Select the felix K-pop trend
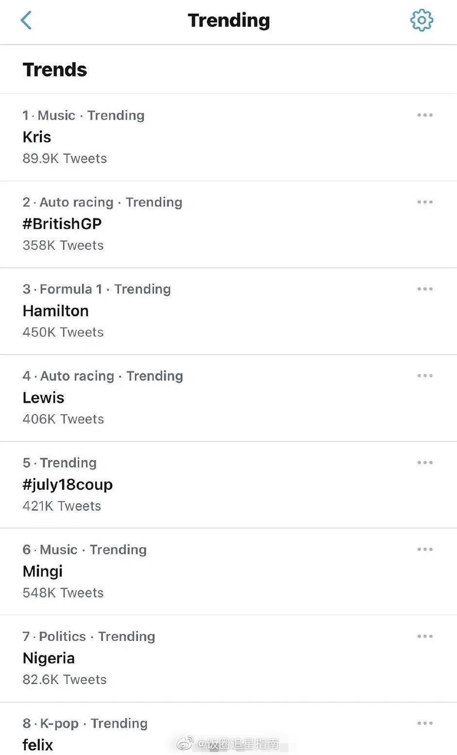This screenshot has height=755, width=457. tap(38, 744)
